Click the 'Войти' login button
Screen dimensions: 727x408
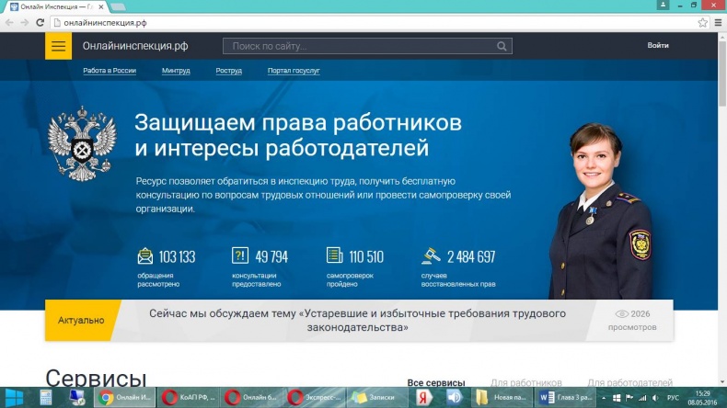coord(657,45)
